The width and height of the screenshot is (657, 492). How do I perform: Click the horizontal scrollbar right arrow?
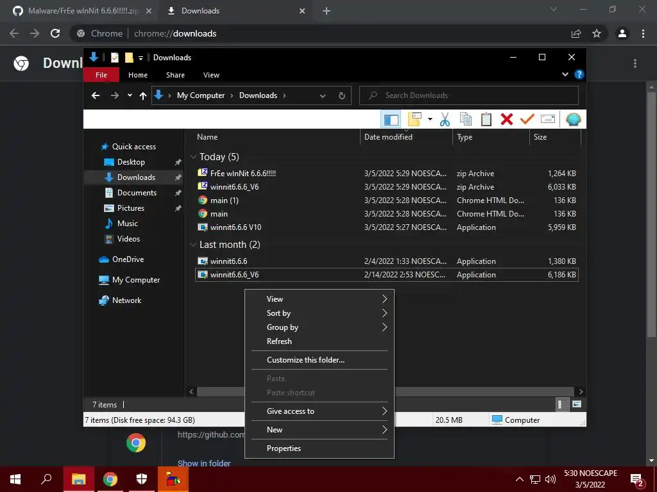tap(581, 391)
